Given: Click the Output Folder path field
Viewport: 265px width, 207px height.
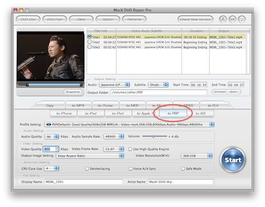Looking at the screenshot, I should click(x=159, y=92).
